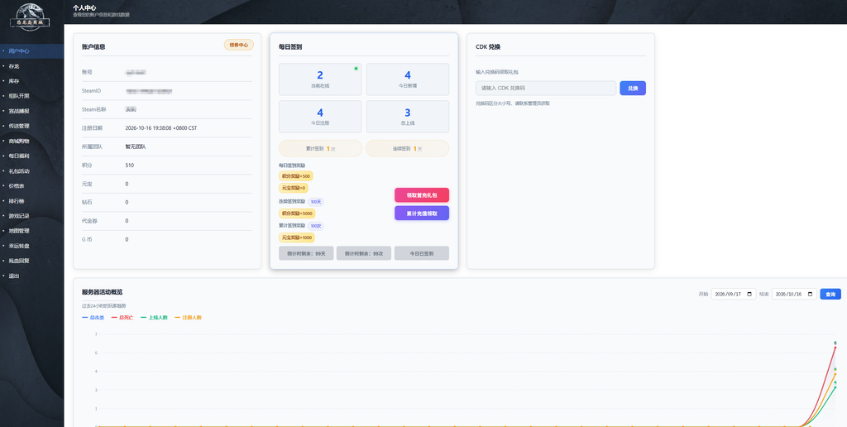This screenshot has width=847, height=427.
Task: Open 传送管理 in the sidebar
Action: click(32, 126)
